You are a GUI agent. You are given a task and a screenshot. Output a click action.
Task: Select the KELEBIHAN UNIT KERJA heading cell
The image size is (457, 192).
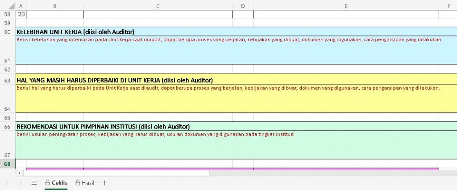(x=75, y=32)
